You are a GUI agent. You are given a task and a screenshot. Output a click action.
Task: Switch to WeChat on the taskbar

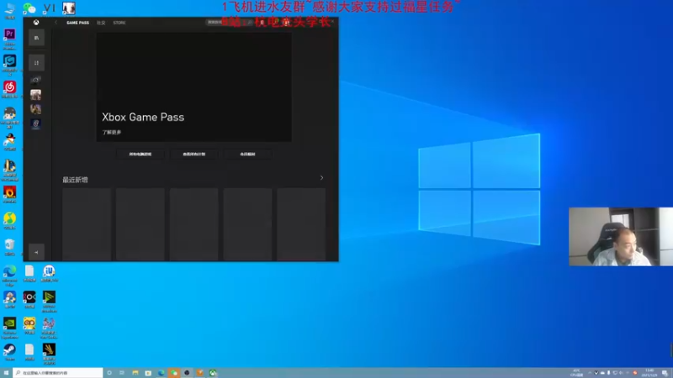(x=174, y=373)
